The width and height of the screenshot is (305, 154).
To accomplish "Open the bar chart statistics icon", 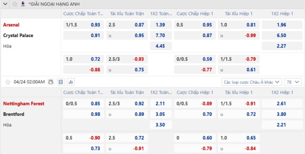I will pos(71,82).
